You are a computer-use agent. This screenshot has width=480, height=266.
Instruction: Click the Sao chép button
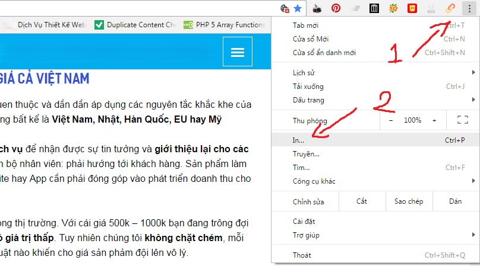coord(409,201)
